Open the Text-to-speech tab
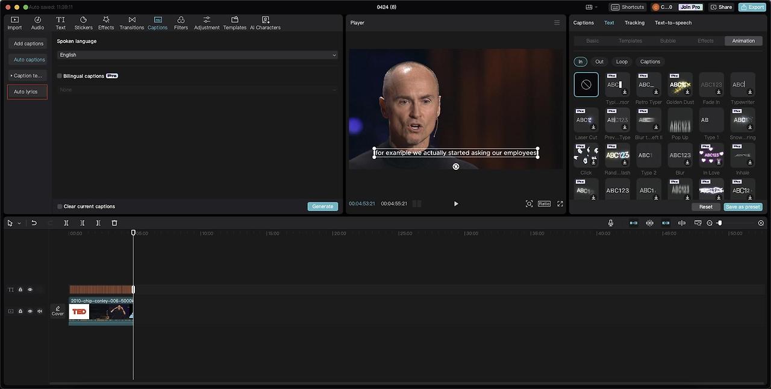771x389 pixels. point(673,23)
